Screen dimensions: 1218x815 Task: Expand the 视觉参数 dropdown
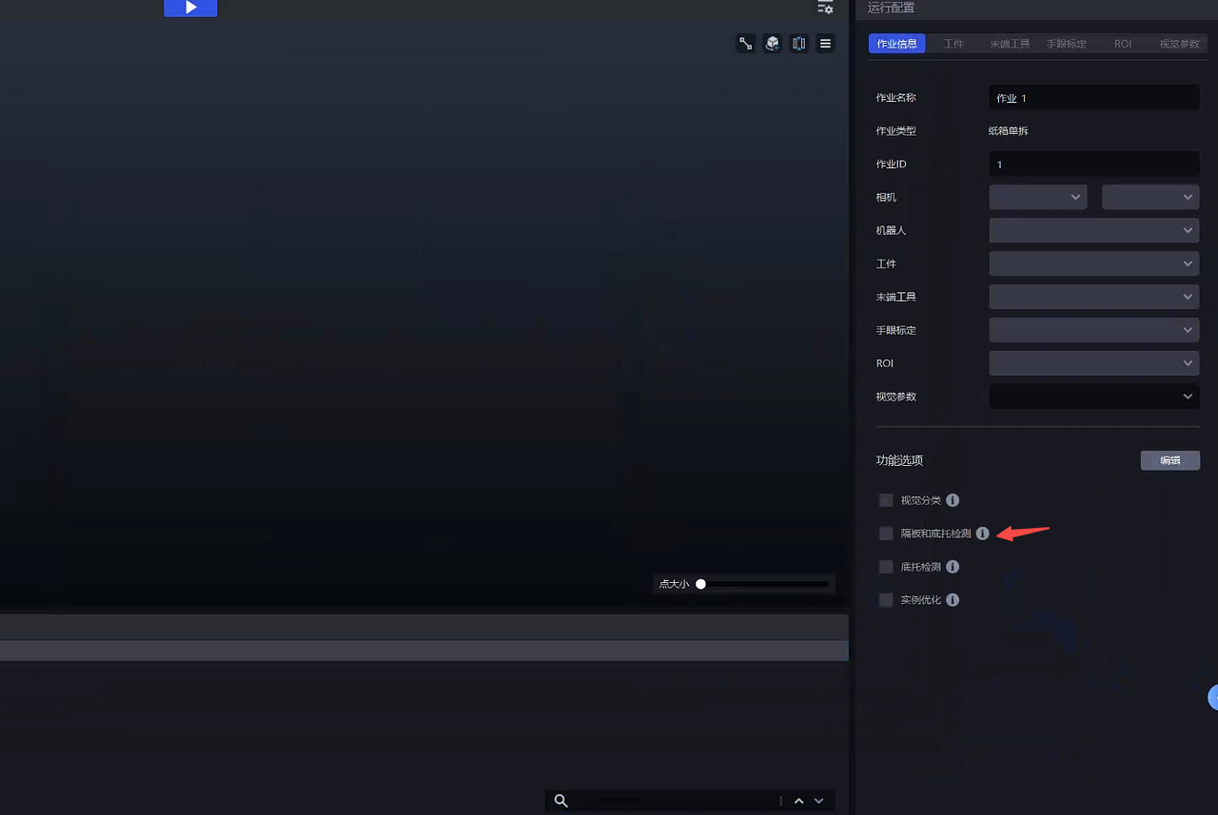click(x=1093, y=397)
